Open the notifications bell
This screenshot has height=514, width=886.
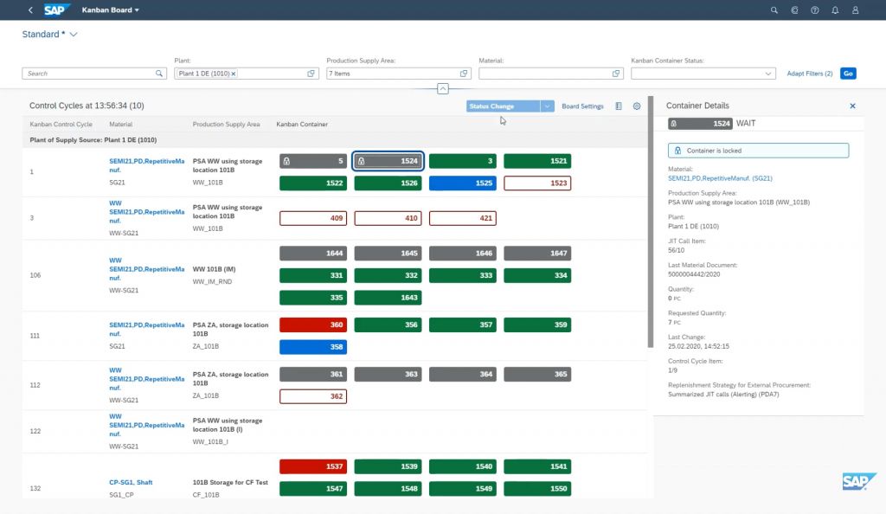click(x=835, y=10)
